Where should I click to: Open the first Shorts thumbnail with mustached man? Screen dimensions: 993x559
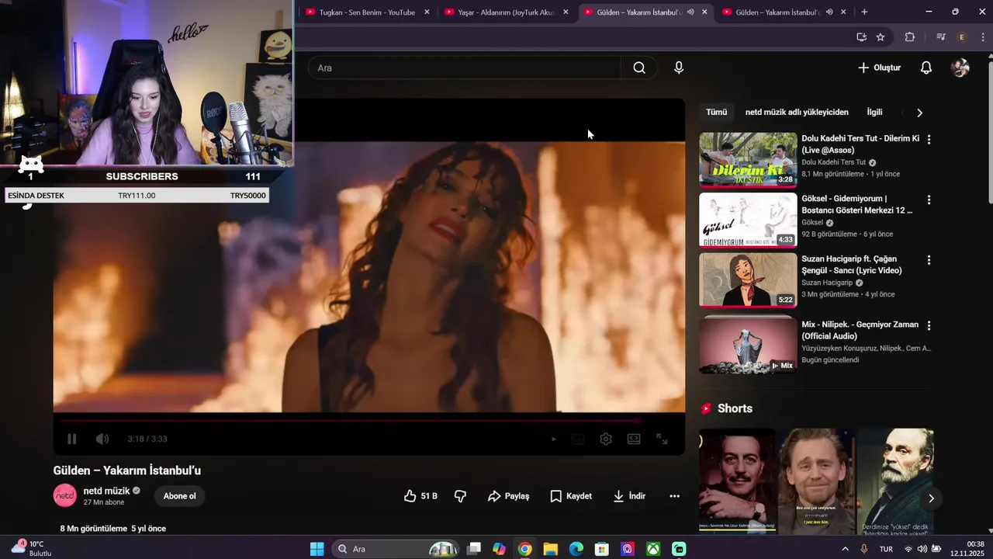737,481
